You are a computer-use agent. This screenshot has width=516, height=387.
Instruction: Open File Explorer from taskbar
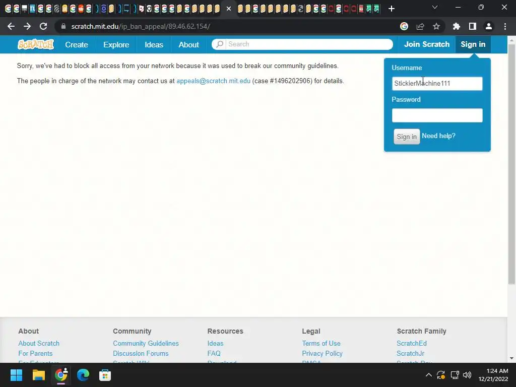click(38, 375)
